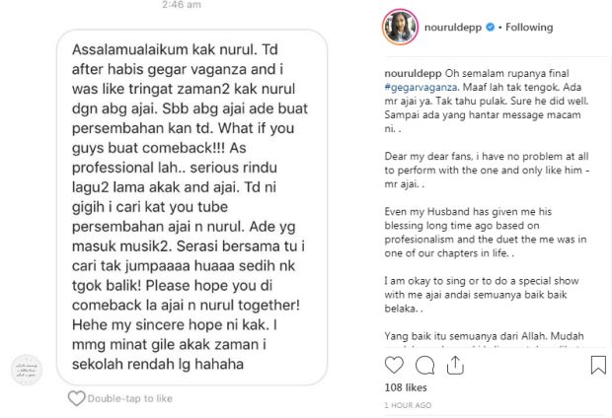Open the verified badge next to nouruldepp
The width and height of the screenshot is (612, 418).
(x=490, y=27)
